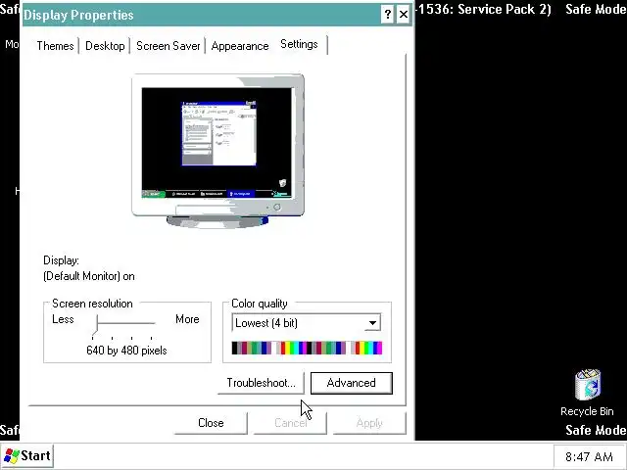This screenshot has width=627, height=470.
Task: Open the Color quality dropdown
Action: click(307, 323)
